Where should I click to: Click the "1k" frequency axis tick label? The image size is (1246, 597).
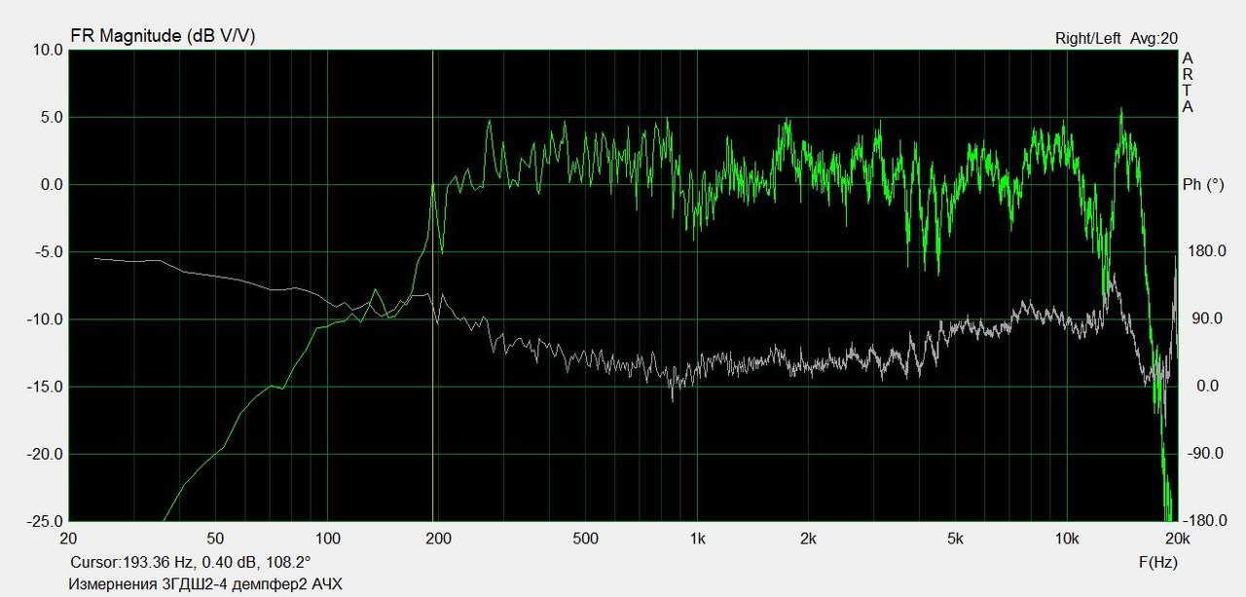(x=697, y=539)
